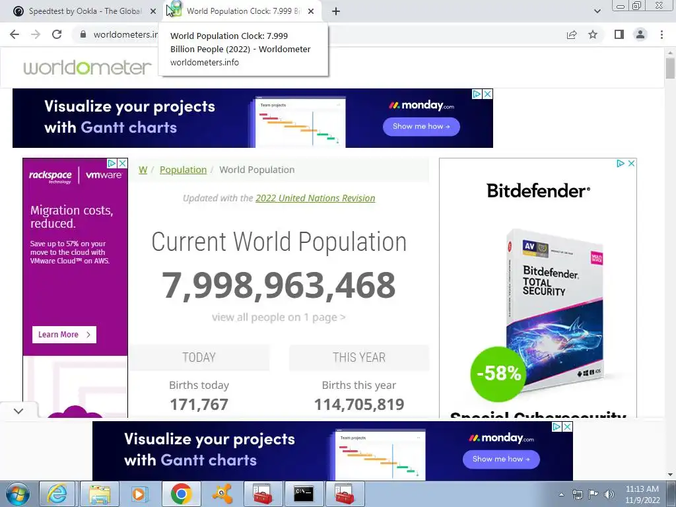The width and height of the screenshot is (676, 507).
Task: Click the browser forward arrow
Action: point(36,34)
